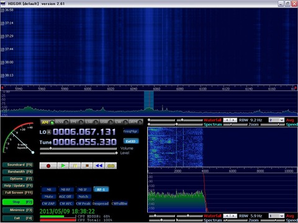Enable NR noise reduction
Image resolution: width=298 pixels, height=223 pixels.
click(x=49, y=190)
